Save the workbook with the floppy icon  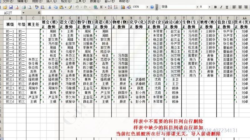click(11, 7)
